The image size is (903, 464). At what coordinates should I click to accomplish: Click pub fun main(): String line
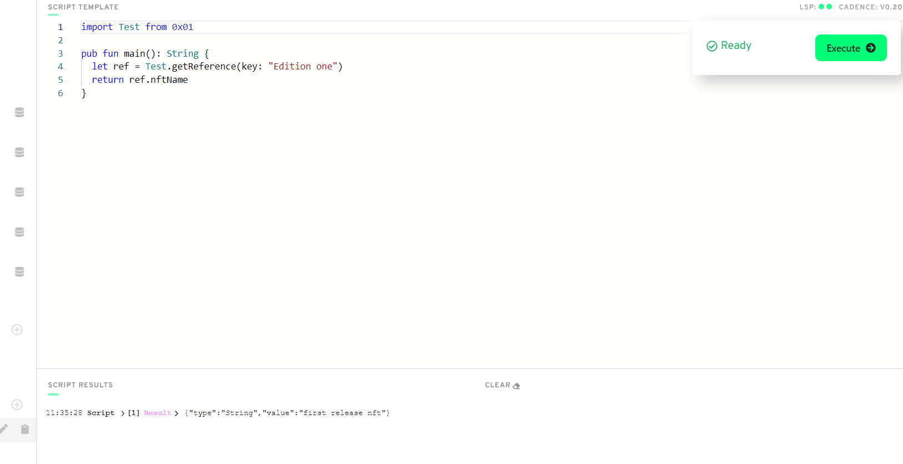(x=145, y=53)
